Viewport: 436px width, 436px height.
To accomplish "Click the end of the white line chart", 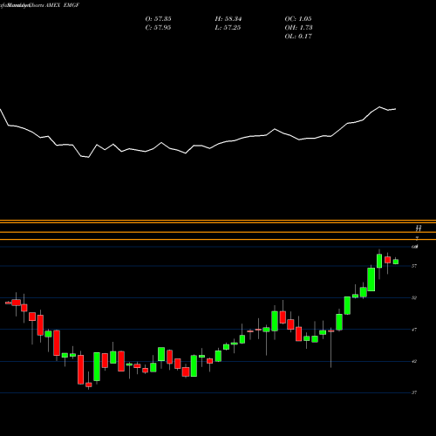I will click(395, 109).
